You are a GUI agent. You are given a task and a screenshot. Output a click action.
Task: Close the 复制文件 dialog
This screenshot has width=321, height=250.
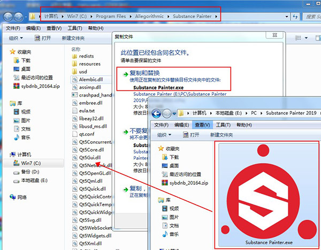point(275,35)
